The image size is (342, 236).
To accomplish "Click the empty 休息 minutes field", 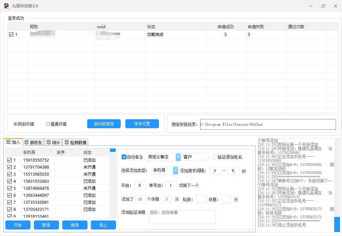I will tap(226, 199).
